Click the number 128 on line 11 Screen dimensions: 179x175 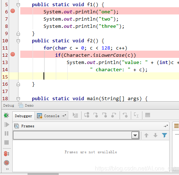tap(106, 48)
